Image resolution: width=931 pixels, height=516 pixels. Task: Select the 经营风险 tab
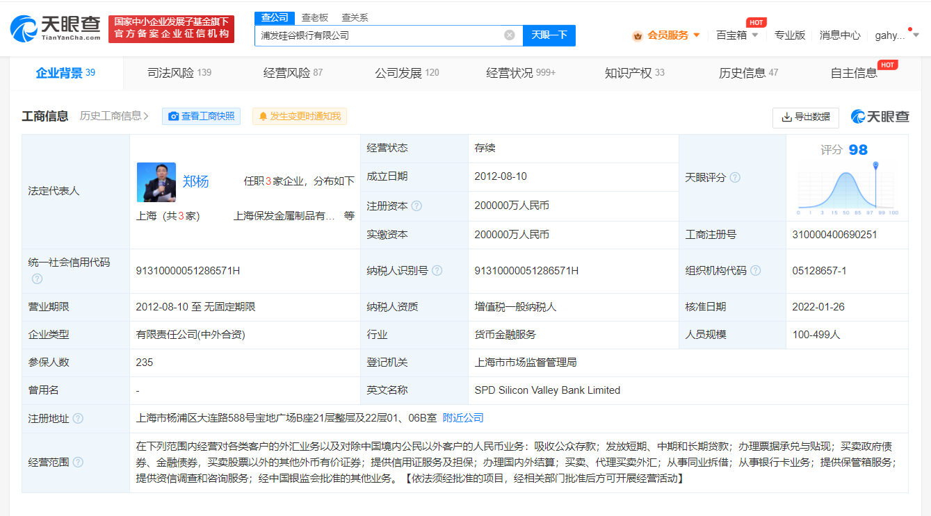coord(293,73)
